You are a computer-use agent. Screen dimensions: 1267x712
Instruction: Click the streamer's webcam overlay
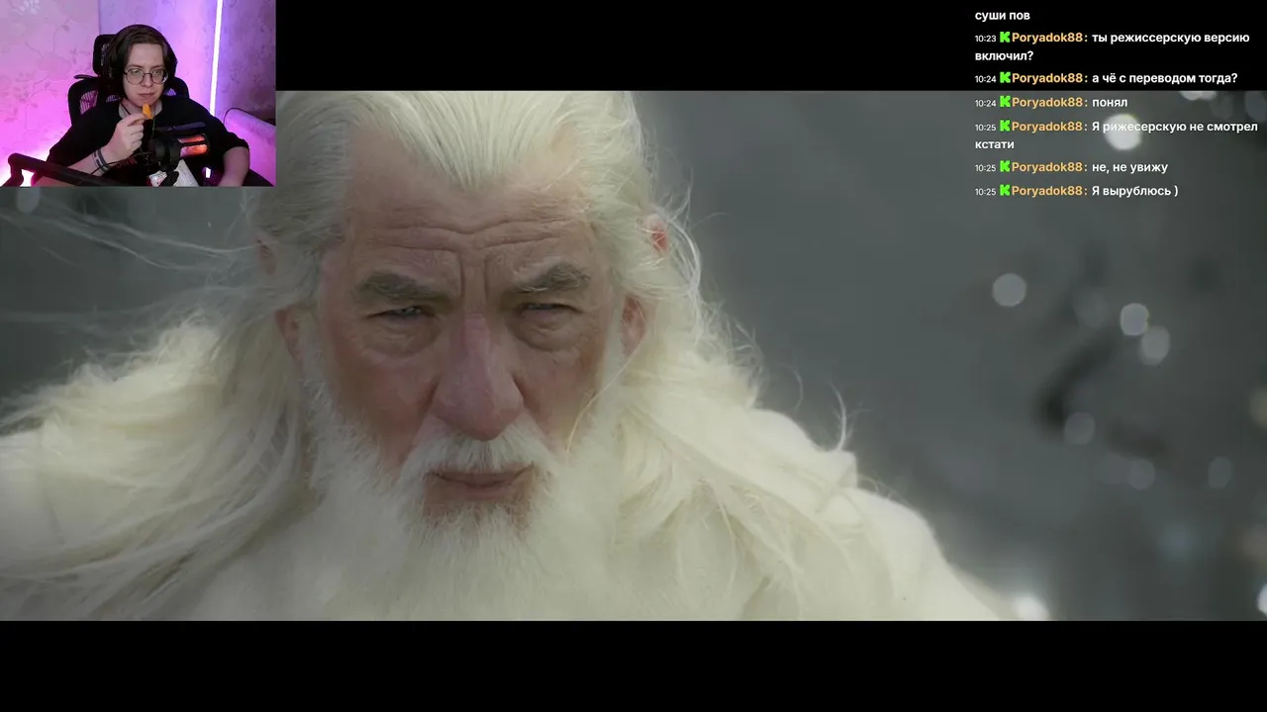138,93
